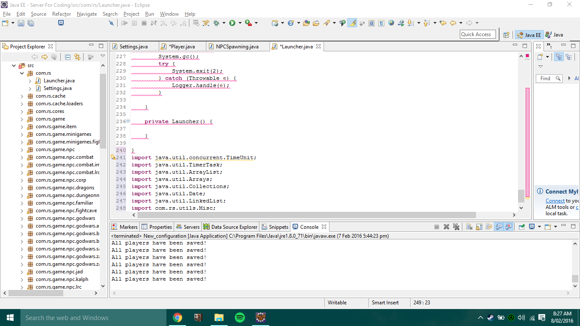The width and height of the screenshot is (580, 326).
Task: Click Clear Console icon
Action: coord(469,227)
